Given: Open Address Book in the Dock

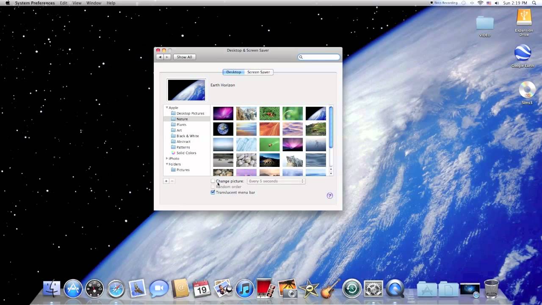Looking at the screenshot, I should [x=180, y=288].
